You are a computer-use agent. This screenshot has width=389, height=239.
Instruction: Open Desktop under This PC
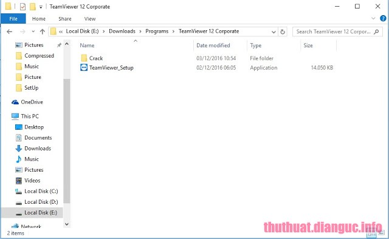(34, 127)
